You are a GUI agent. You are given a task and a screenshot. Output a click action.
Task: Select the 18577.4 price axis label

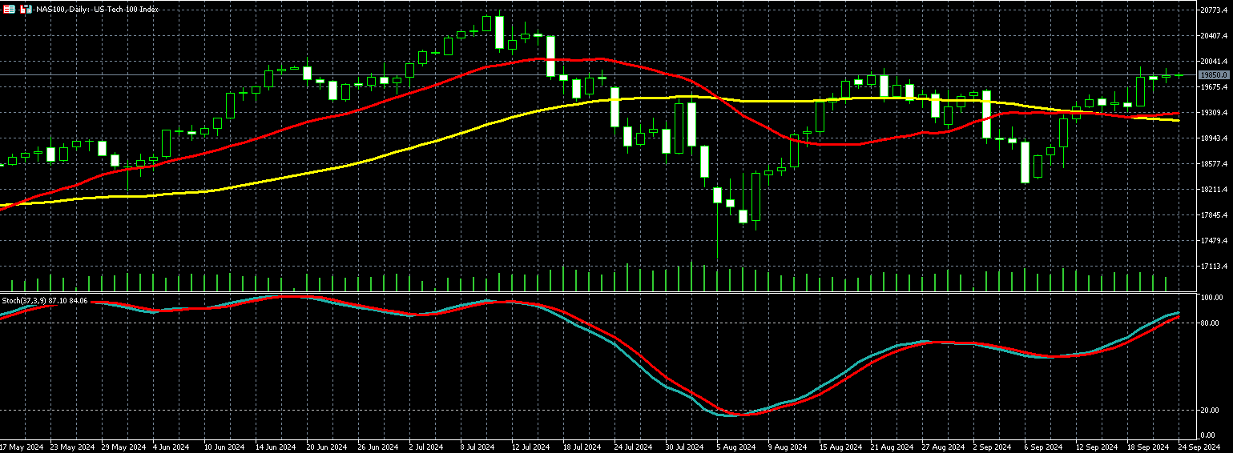pos(1213,164)
